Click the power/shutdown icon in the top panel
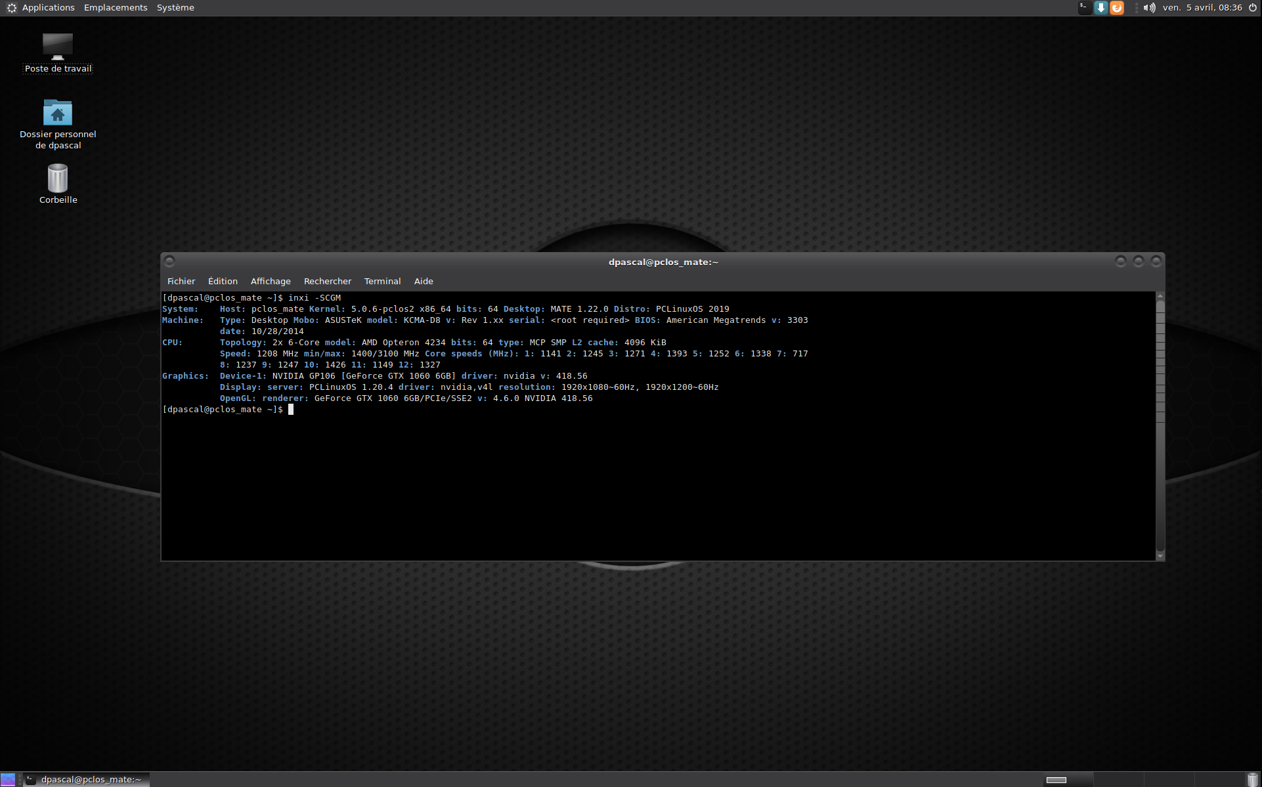 point(1253,8)
